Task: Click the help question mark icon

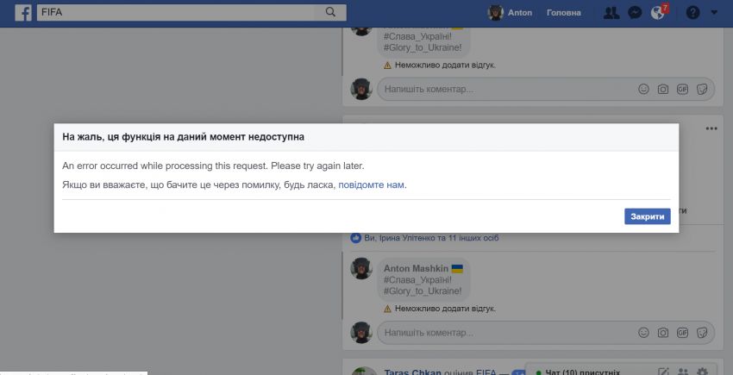Action: (692, 13)
